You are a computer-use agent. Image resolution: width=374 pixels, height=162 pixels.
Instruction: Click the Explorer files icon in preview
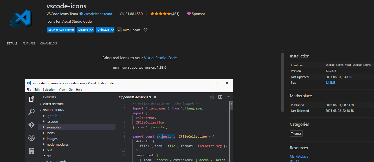tap(31, 99)
